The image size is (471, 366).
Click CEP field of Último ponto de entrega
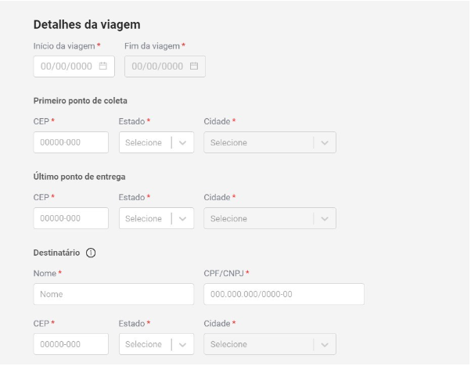(x=70, y=218)
